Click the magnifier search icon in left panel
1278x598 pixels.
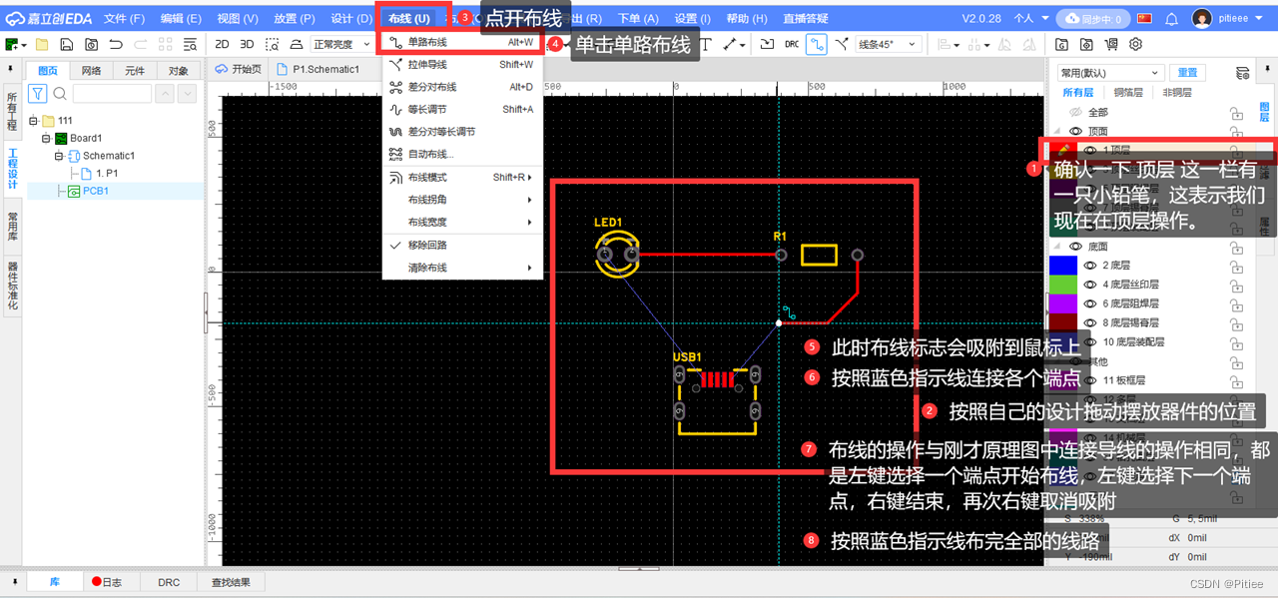tap(60, 93)
